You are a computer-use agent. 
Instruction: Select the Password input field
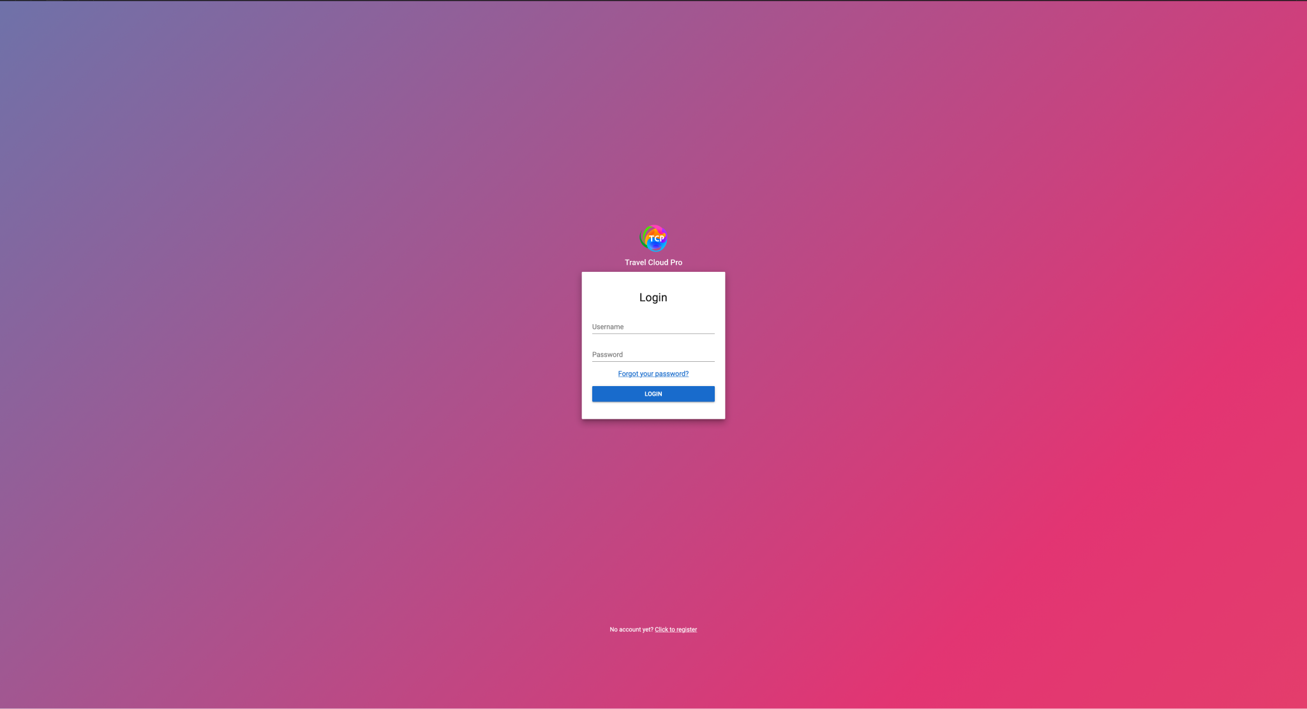coord(653,355)
